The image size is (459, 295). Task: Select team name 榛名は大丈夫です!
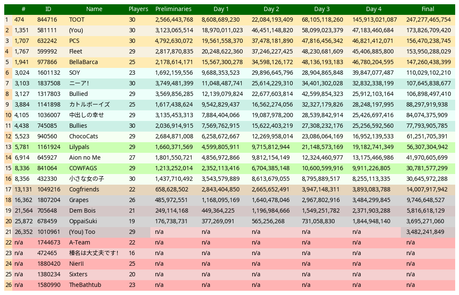(94, 253)
